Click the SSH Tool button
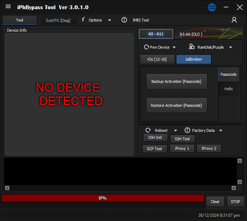Image resolution: width=247 pixels, height=221 pixels. coord(182,139)
